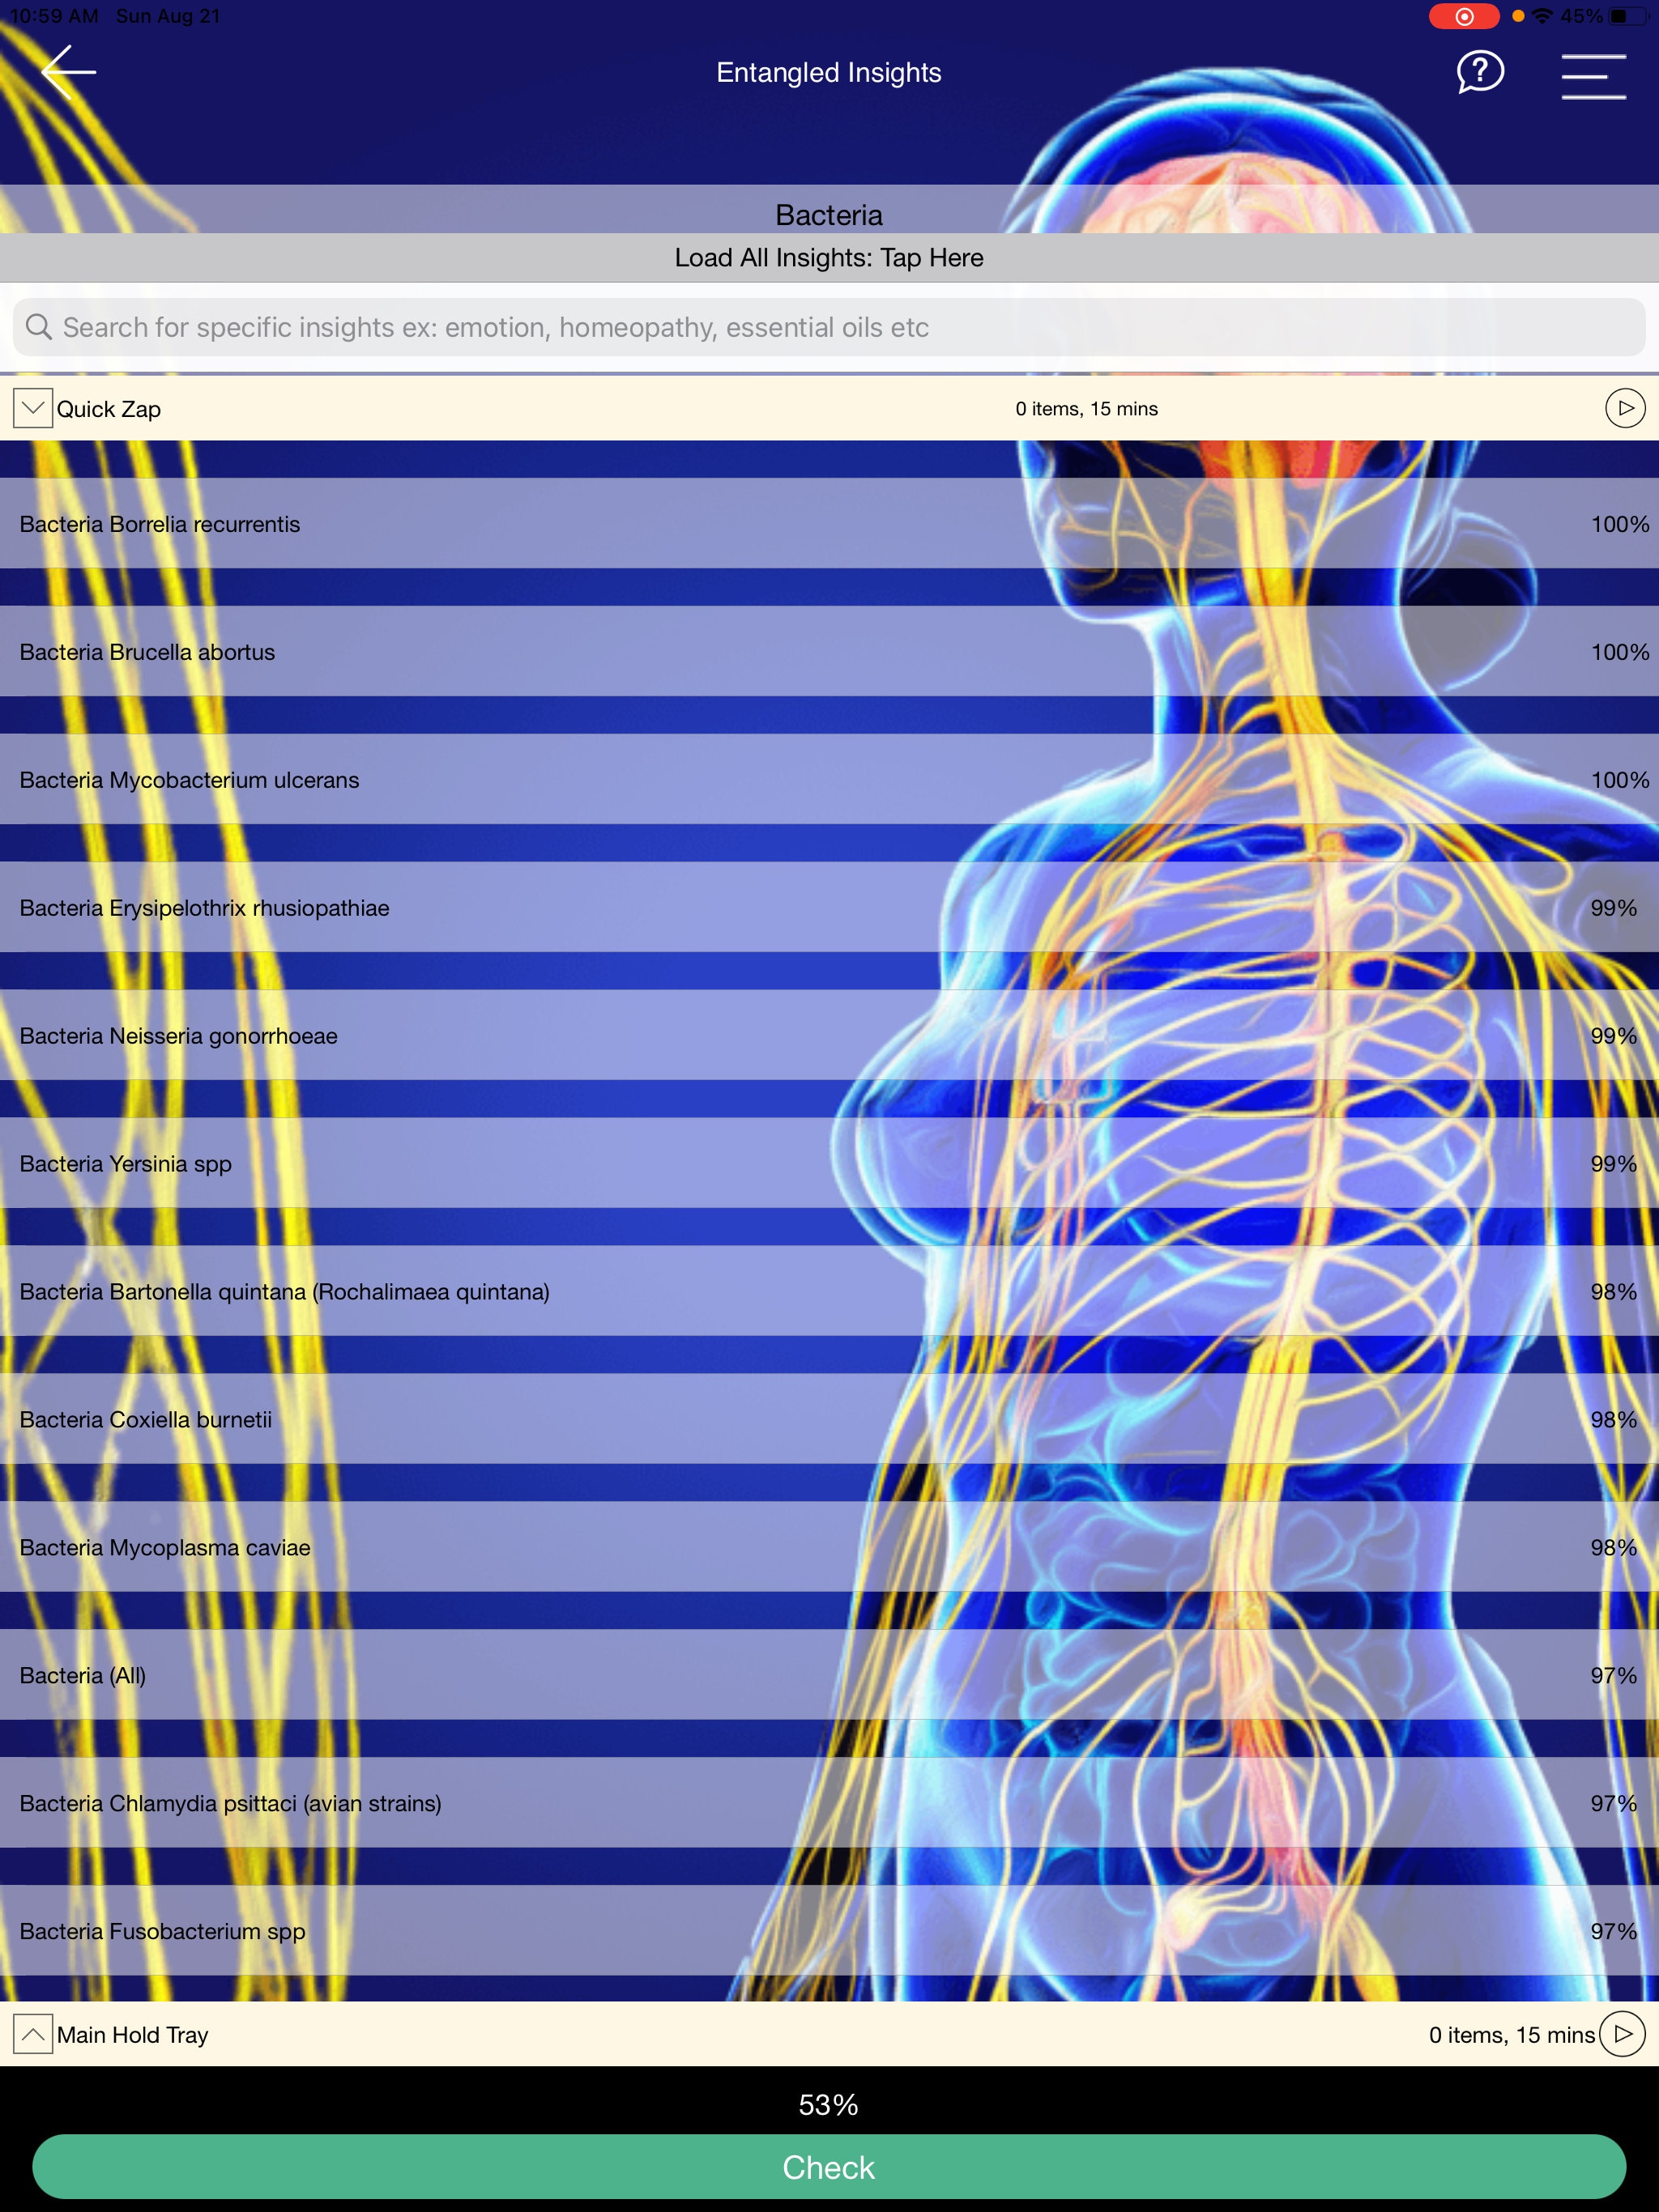The width and height of the screenshot is (1659, 2212).
Task: Tap Bacteria Coxiella burnetii row
Action: click(x=400, y=1419)
